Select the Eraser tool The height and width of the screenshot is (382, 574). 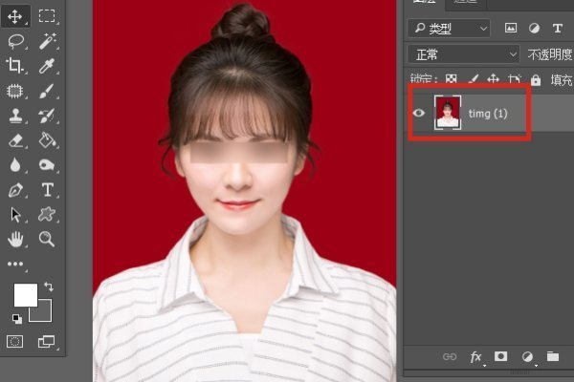[x=15, y=140]
